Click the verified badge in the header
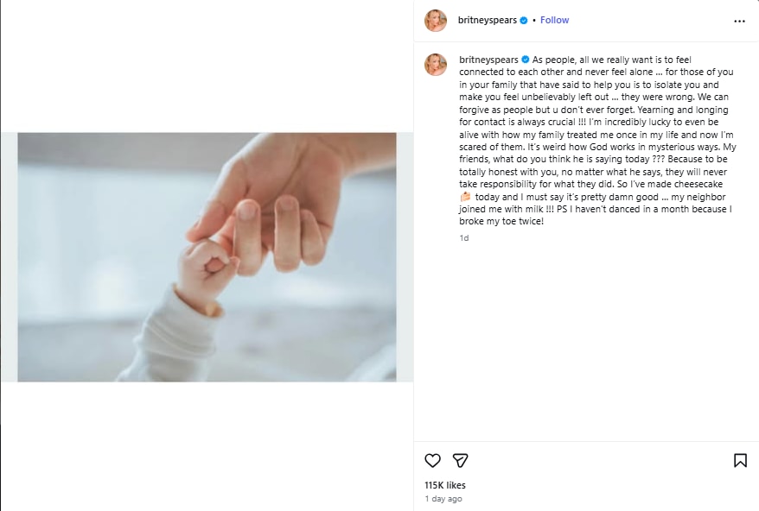Screen dimensions: 759x511 (x=523, y=20)
